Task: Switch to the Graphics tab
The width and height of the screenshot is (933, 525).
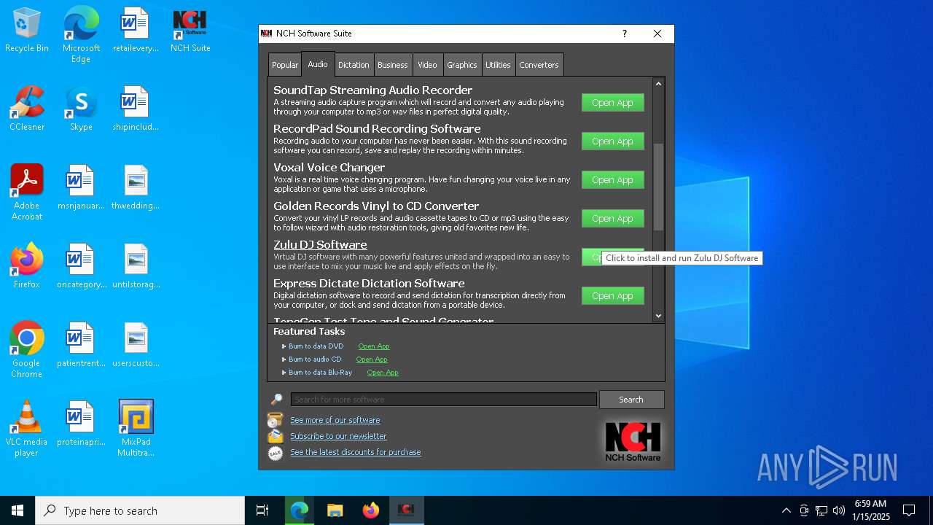Action: (x=462, y=65)
